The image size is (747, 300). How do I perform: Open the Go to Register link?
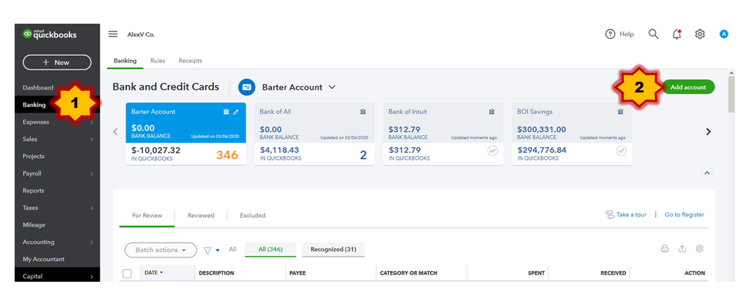point(685,215)
